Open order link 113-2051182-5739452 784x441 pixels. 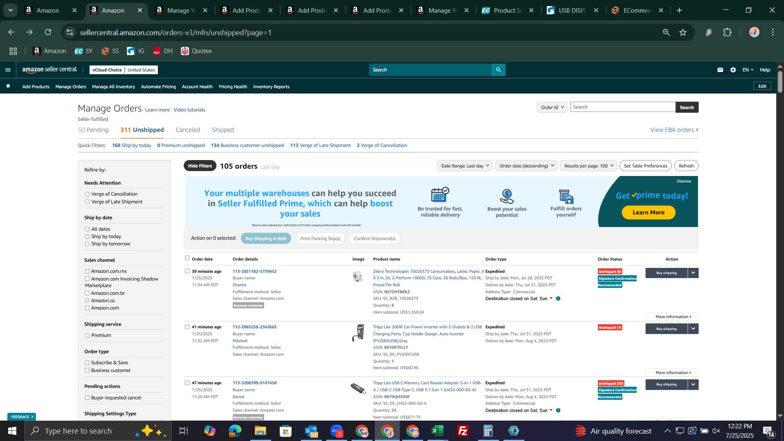(x=254, y=271)
